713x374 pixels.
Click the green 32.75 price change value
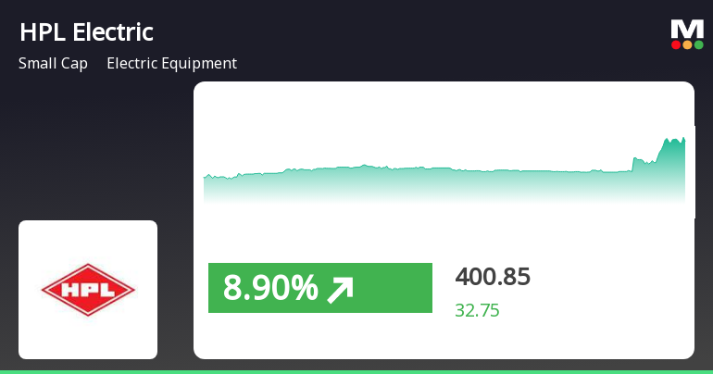point(477,311)
